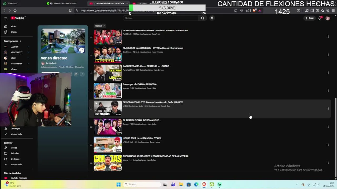The height and width of the screenshot is (189, 337).
Task: Edit playlist cover with pencil icon
Action: (82, 50)
